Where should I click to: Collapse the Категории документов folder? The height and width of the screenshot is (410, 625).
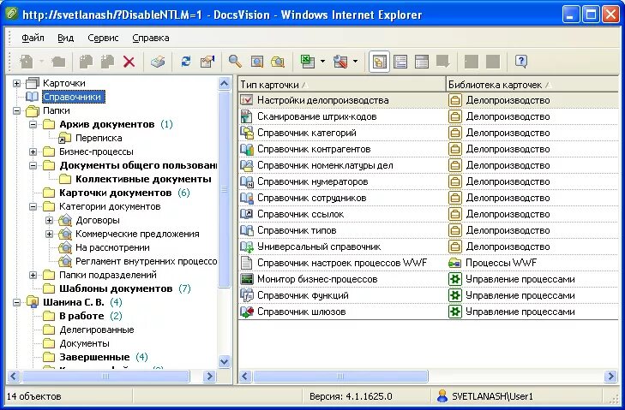coord(33,206)
